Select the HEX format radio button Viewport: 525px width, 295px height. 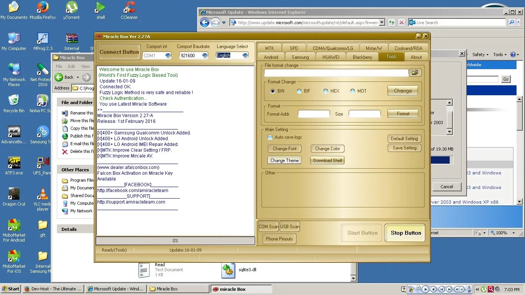(x=326, y=91)
